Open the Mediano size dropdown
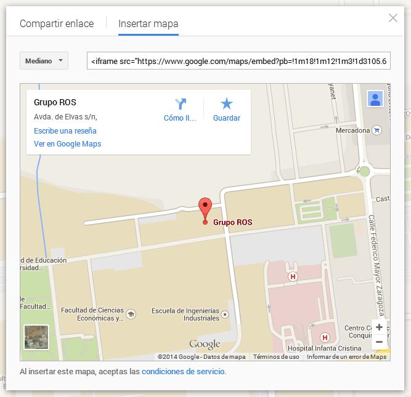 coord(44,61)
